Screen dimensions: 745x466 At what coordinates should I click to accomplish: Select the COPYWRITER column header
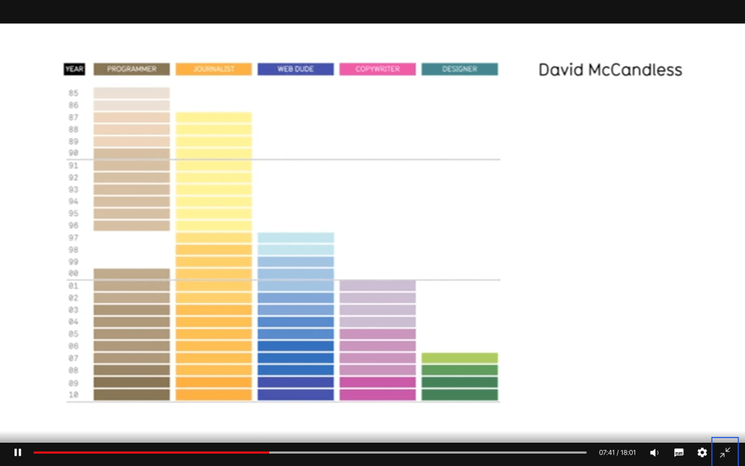[378, 69]
